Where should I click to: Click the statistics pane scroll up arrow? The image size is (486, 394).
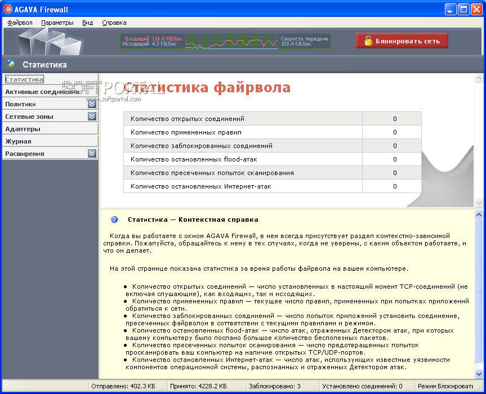479,78
